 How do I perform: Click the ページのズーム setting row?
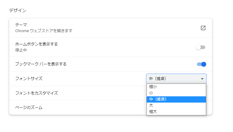coord(78,108)
